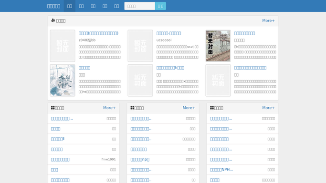Click the author name fmw1991
The image size is (326, 183).
pos(108,159)
